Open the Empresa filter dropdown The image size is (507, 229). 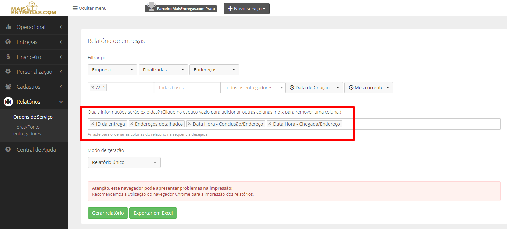(x=112, y=70)
